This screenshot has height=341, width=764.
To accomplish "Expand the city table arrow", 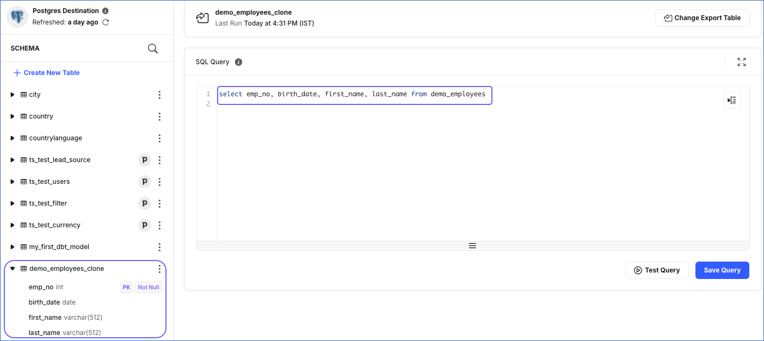I will (x=13, y=95).
